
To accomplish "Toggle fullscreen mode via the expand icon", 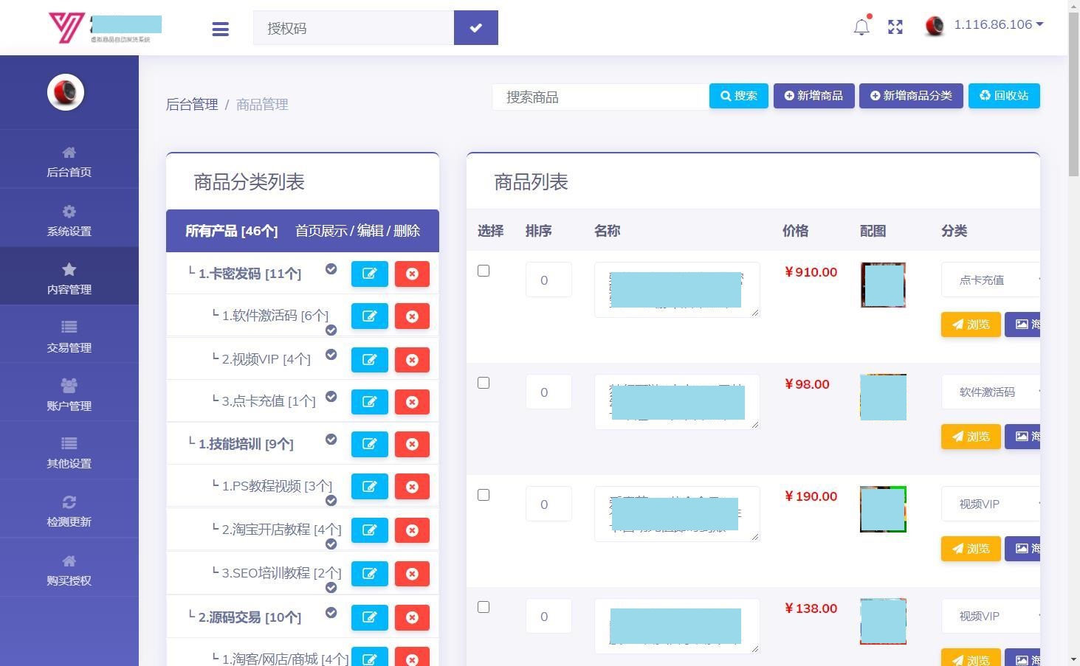I will (895, 27).
